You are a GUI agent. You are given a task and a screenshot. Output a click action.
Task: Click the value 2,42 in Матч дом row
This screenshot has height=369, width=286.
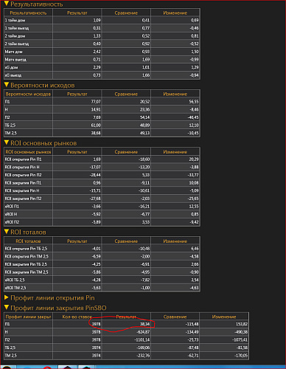(97, 52)
